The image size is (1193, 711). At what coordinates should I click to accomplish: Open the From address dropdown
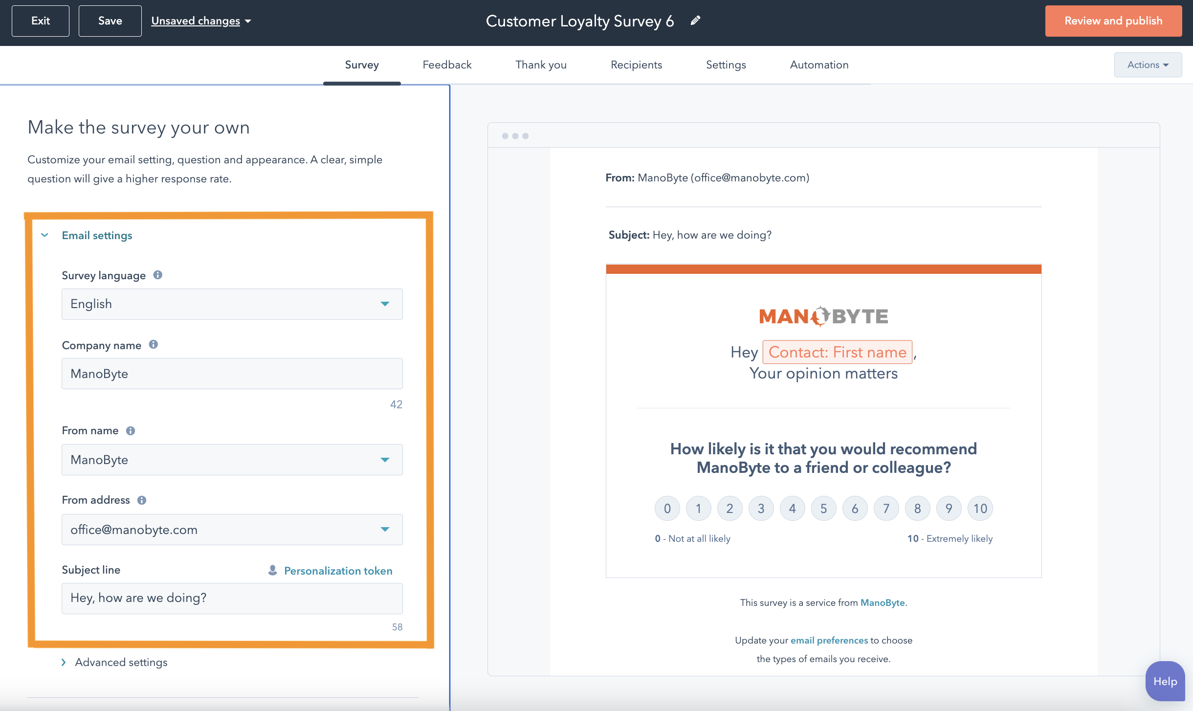click(x=232, y=529)
